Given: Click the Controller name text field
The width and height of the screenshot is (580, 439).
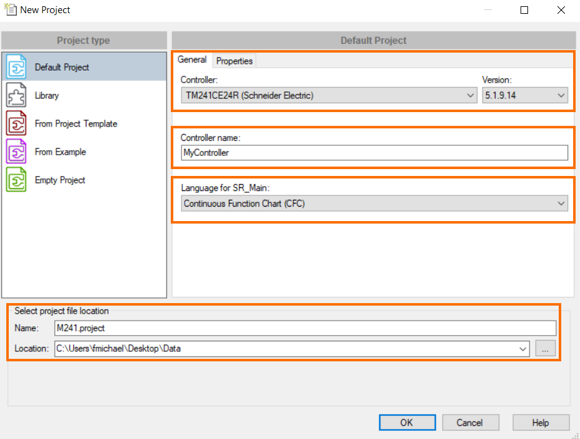Looking at the screenshot, I should point(374,153).
